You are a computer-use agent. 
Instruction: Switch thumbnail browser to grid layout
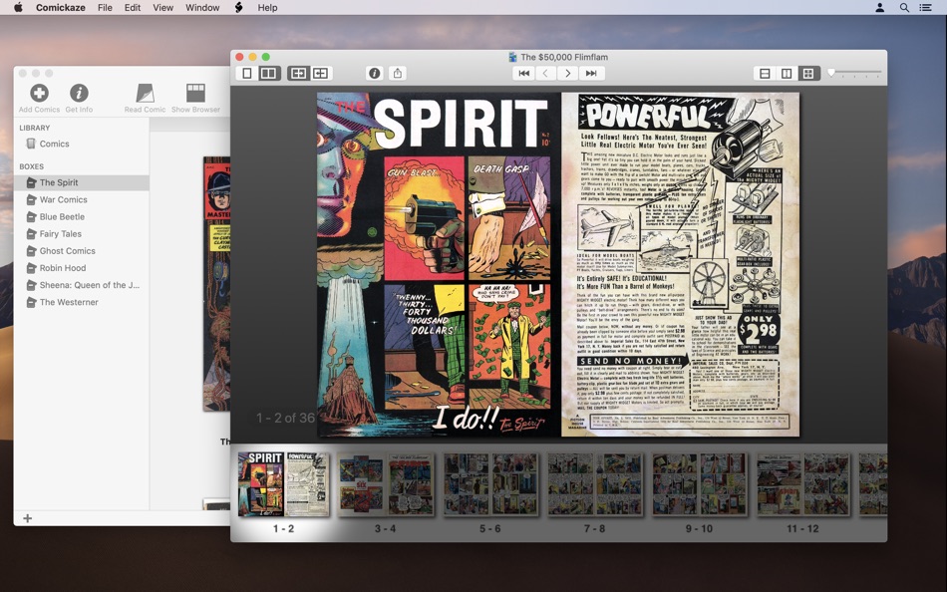pyautogui.click(x=808, y=73)
